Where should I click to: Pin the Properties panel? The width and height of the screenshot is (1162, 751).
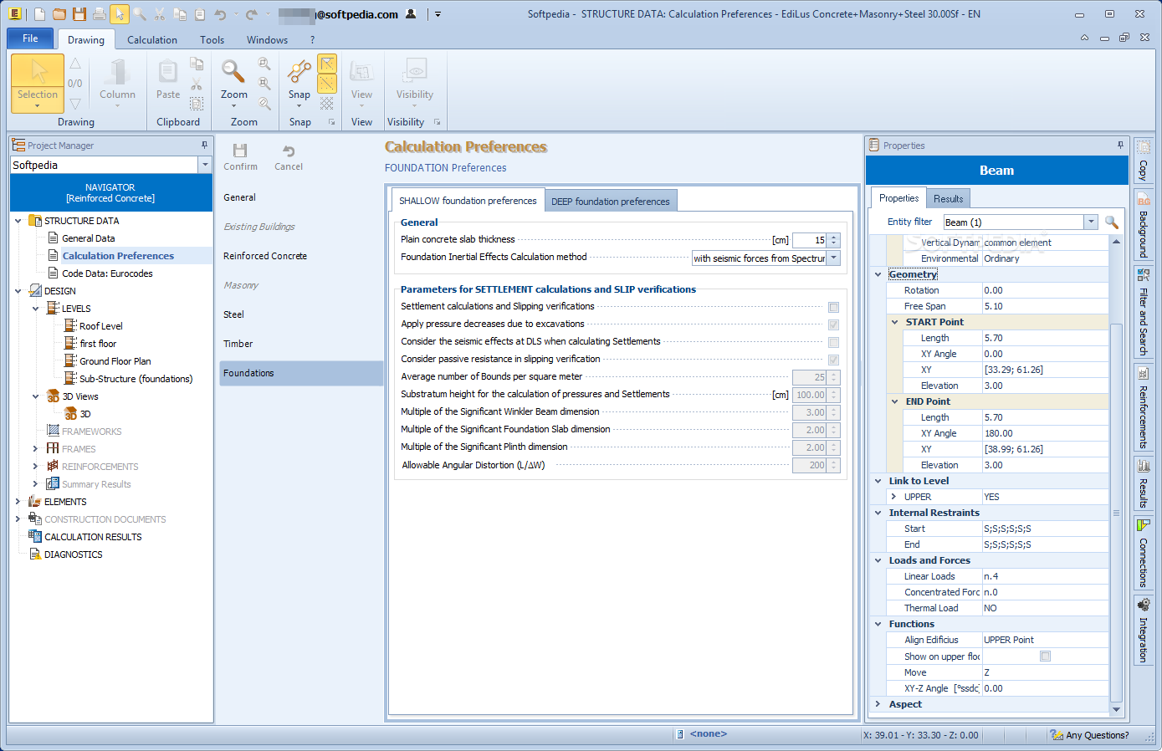point(1120,145)
